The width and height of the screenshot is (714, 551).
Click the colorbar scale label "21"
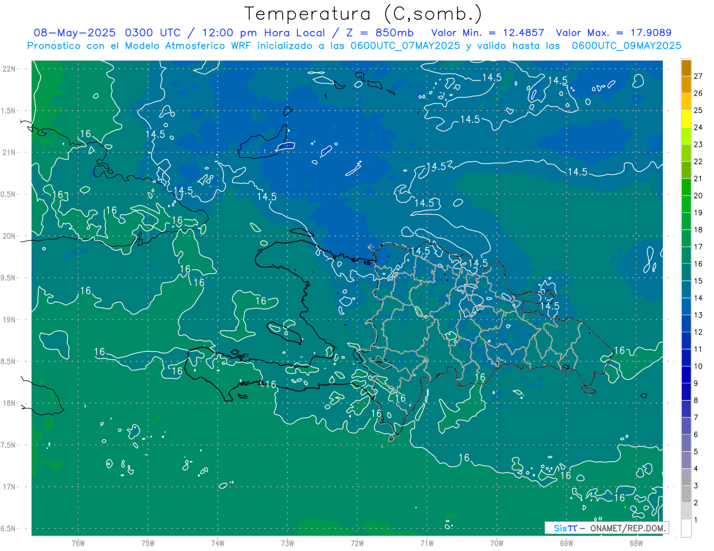coord(699,178)
